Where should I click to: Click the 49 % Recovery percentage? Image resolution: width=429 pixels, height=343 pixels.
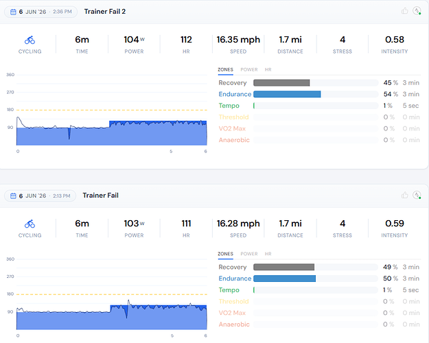pyautogui.click(x=391, y=267)
